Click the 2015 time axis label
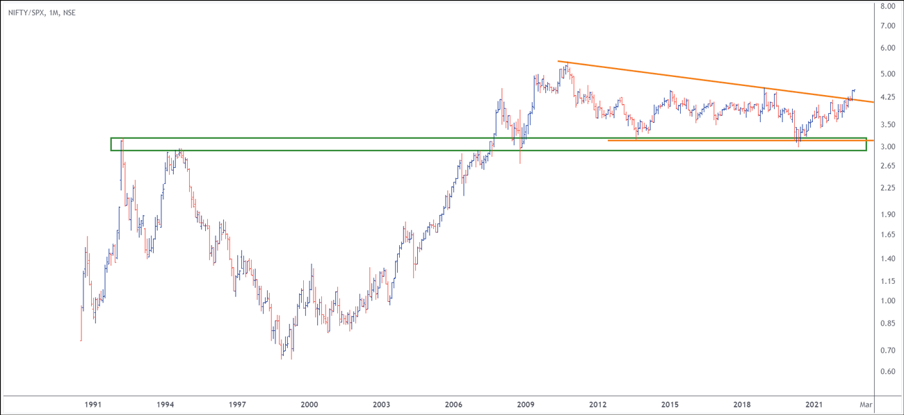Image resolution: width=904 pixels, height=415 pixels. 670,404
